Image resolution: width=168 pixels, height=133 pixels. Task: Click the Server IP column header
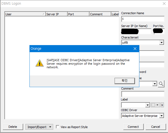click(56, 14)
